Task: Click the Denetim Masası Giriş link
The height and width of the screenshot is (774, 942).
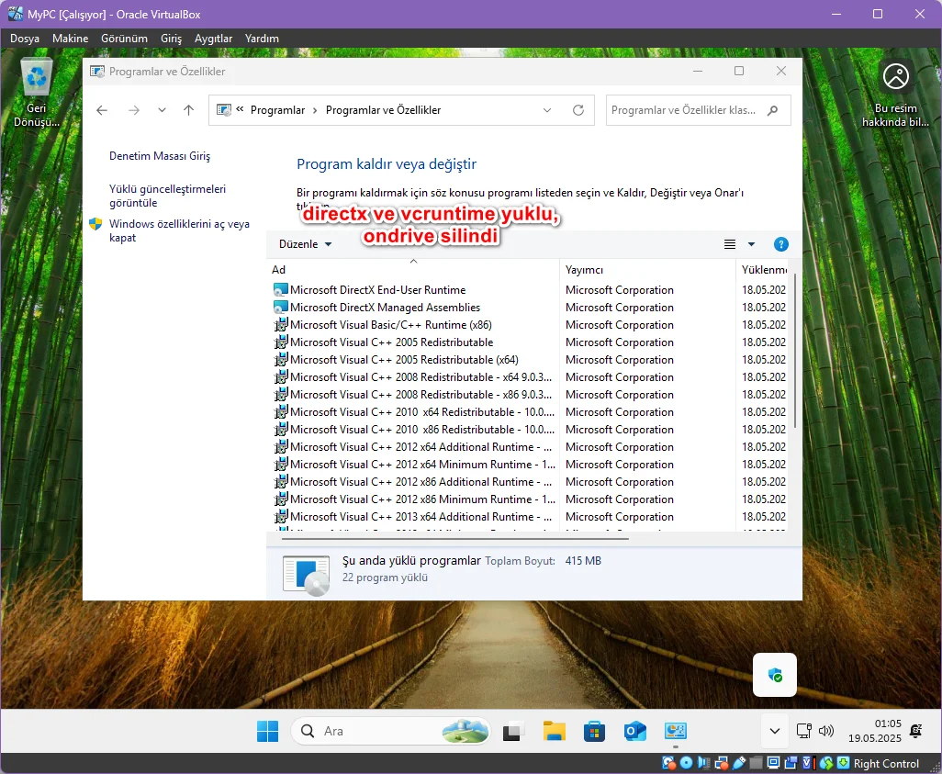Action: 160,156
